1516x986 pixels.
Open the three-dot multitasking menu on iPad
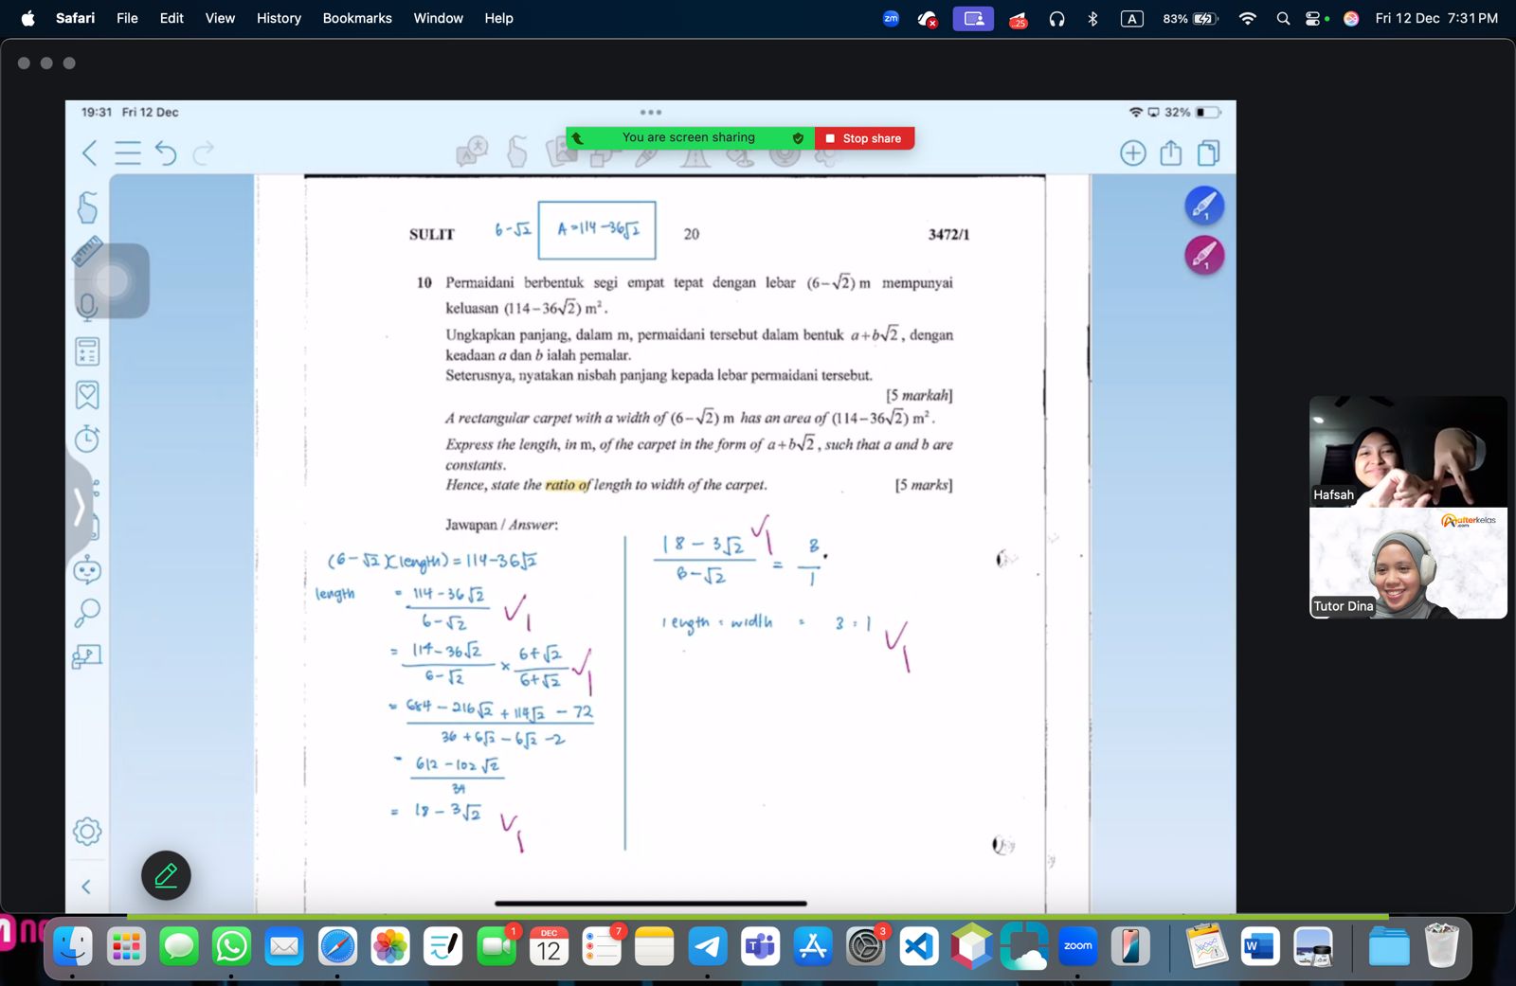651,112
